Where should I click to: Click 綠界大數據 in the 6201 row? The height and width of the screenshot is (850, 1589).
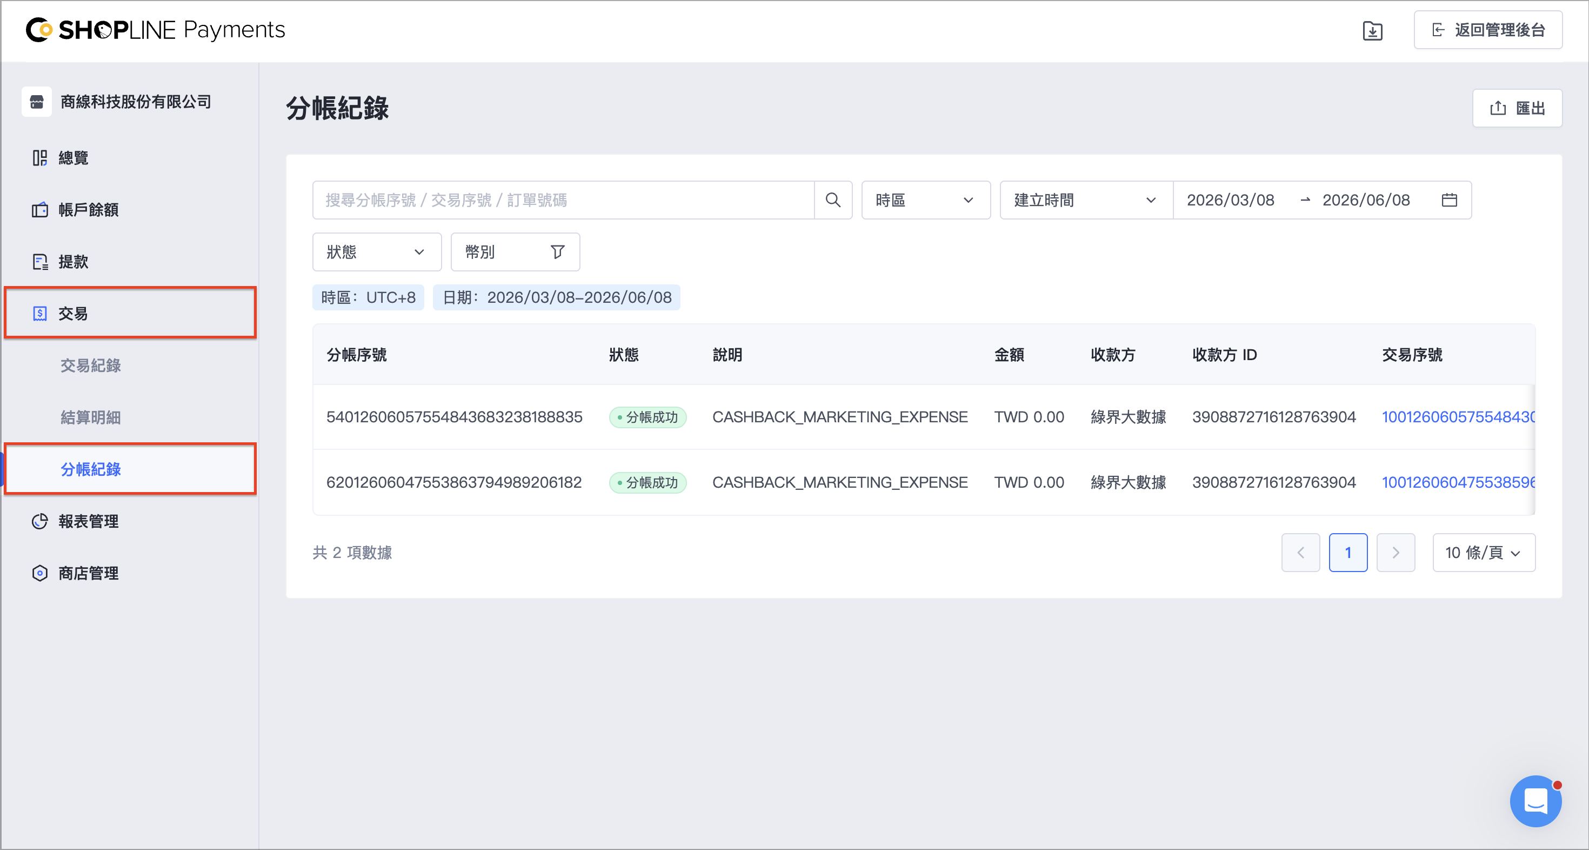(x=1128, y=483)
